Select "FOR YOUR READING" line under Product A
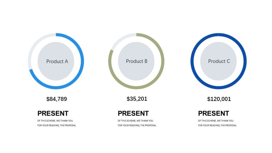 [x=56, y=125]
